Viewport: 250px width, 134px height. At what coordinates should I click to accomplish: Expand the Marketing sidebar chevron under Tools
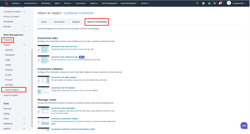point(24,123)
